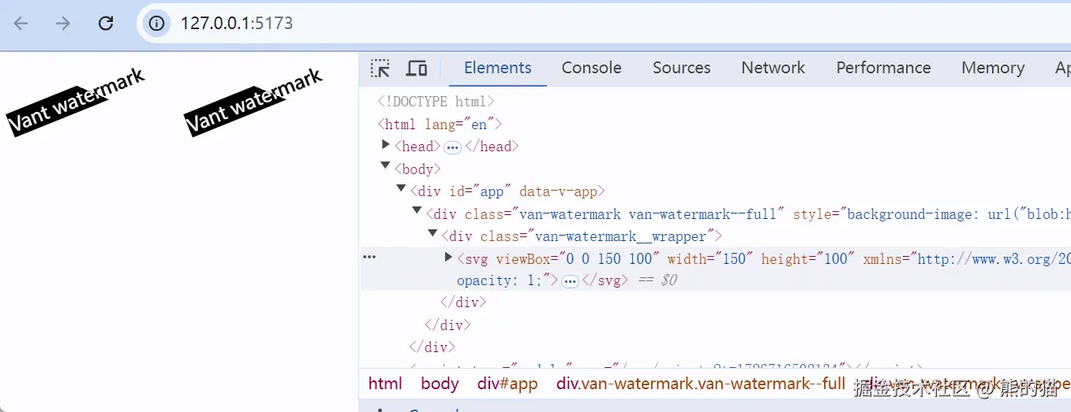The width and height of the screenshot is (1071, 412).
Task: Select html in the breadcrumb bar
Action: 385,384
